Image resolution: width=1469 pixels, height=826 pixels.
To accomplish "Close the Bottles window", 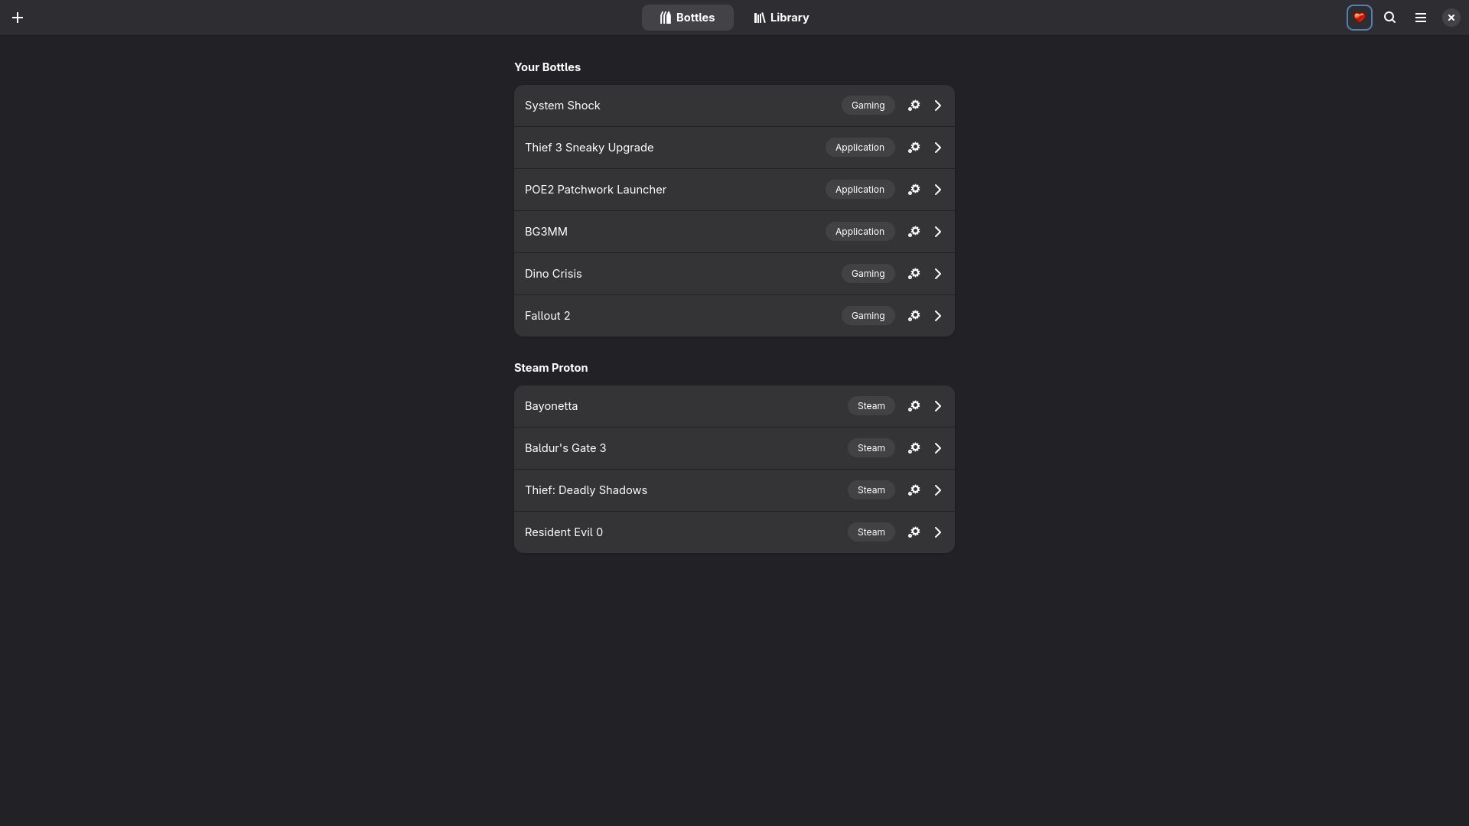I will pos(1451,18).
